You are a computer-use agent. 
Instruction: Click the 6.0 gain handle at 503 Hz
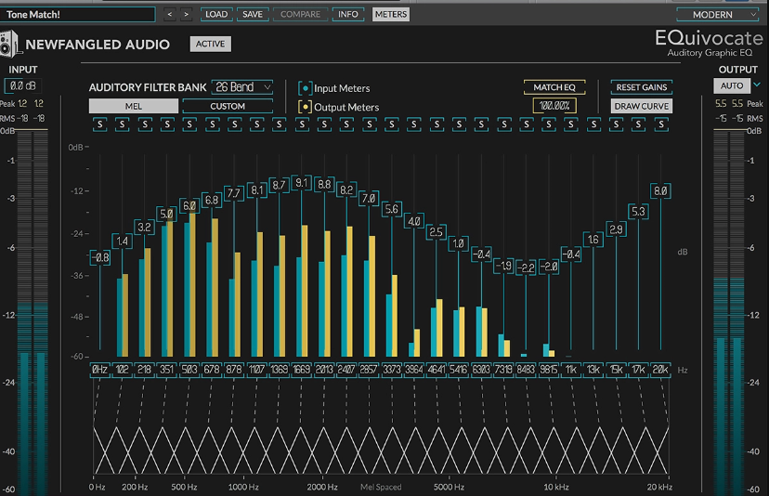pos(189,206)
